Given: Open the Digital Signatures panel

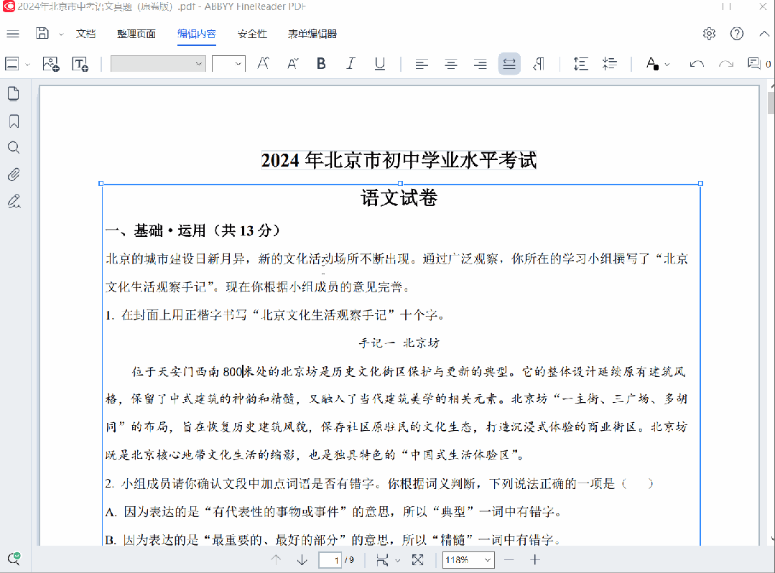Looking at the screenshot, I should 13,201.
